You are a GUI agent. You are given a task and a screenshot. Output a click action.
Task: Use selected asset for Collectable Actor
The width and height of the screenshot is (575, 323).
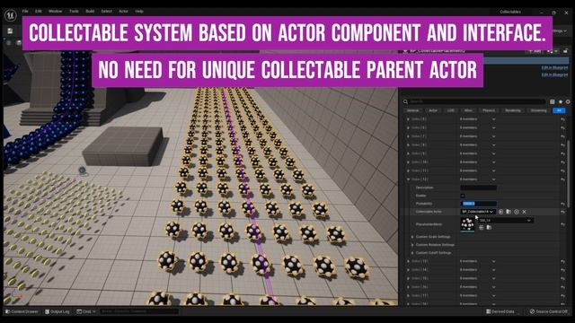tap(500, 212)
